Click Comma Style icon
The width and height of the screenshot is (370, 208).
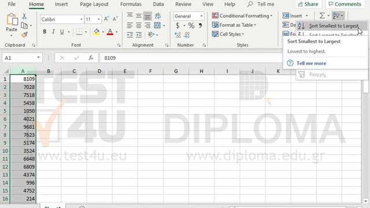point(200,25)
